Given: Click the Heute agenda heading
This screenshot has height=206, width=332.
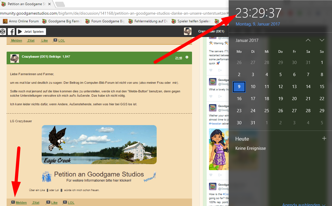Looking at the screenshot, I should click(x=242, y=139).
